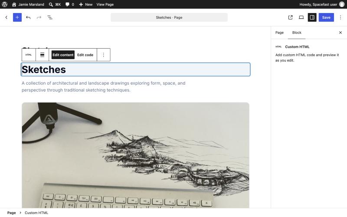This screenshot has width=347, height=217.
Task: Click Edit code in block toolbar
Action: coord(85,55)
